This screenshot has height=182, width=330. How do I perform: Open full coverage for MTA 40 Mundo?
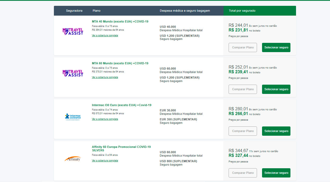tap(105, 35)
